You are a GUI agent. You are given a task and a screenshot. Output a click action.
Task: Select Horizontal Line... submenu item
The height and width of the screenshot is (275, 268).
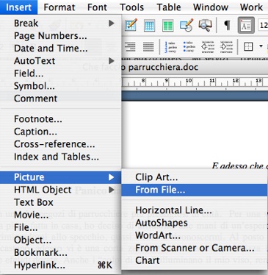(195, 210)
